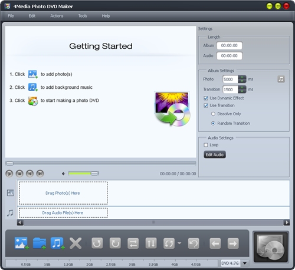Click the preview seek bar handle

click(9, 164)
